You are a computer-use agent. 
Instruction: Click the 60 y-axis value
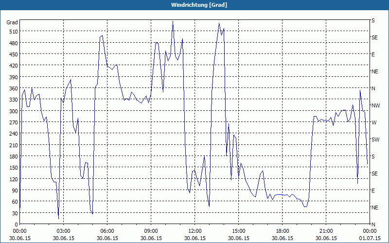tap(15, 202)
